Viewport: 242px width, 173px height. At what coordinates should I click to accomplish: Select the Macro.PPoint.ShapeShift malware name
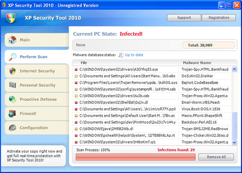point(202,116)
